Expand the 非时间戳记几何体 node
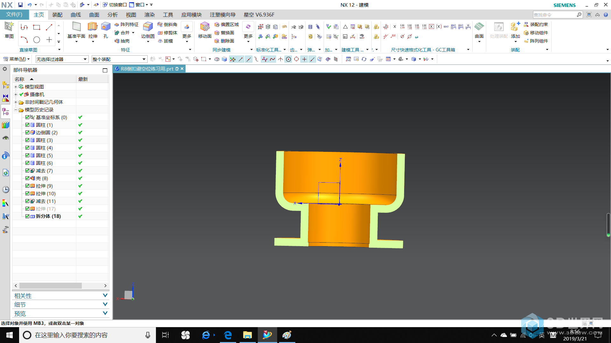Viewport: 611px width, 343px height. 16,102
